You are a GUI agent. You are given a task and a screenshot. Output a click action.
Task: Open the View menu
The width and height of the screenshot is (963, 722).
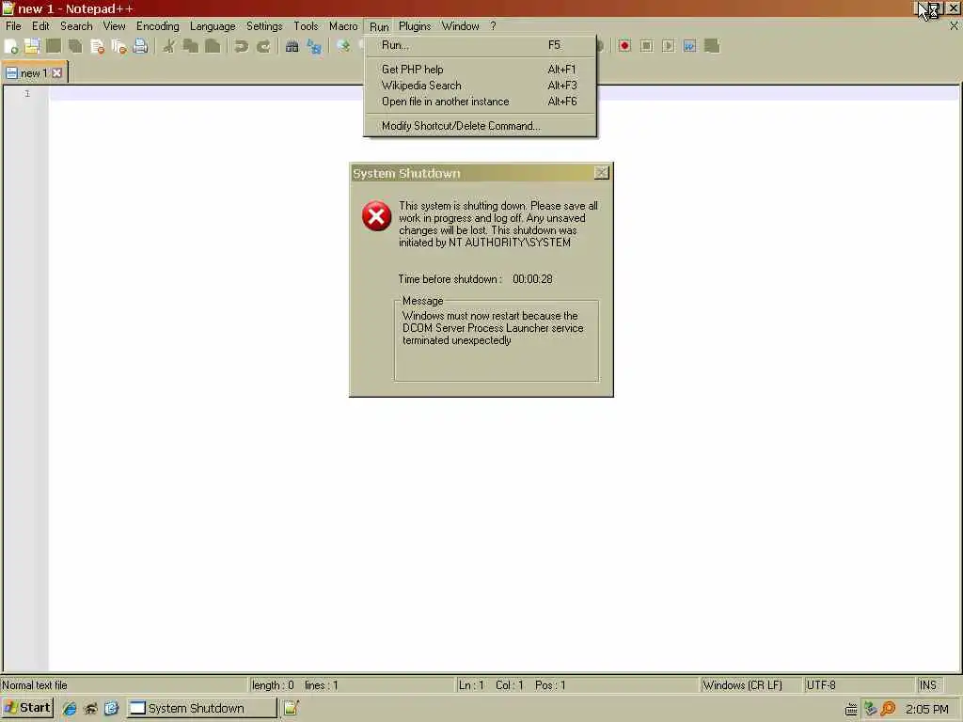[x=114, y=26]
